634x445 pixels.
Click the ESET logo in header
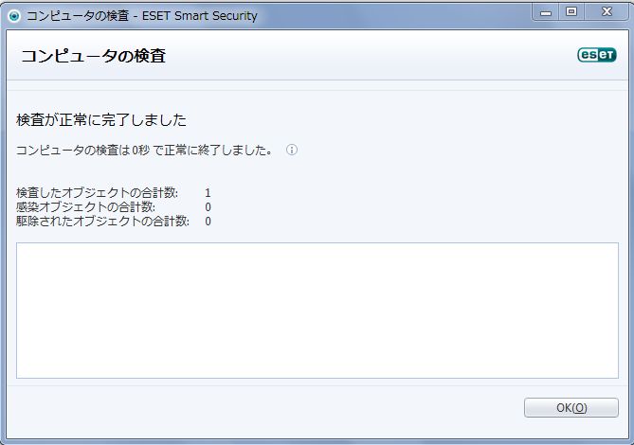596,55
